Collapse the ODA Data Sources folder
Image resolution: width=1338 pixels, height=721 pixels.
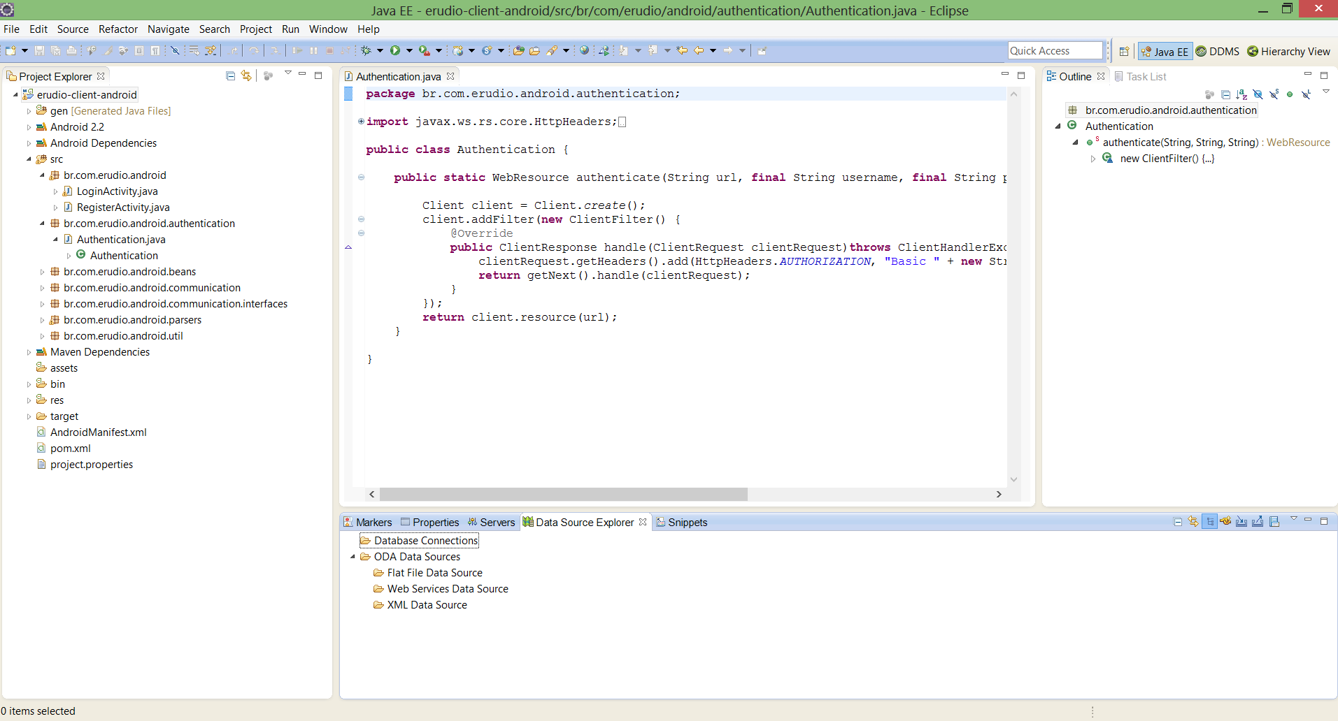[x=353, y=557]
